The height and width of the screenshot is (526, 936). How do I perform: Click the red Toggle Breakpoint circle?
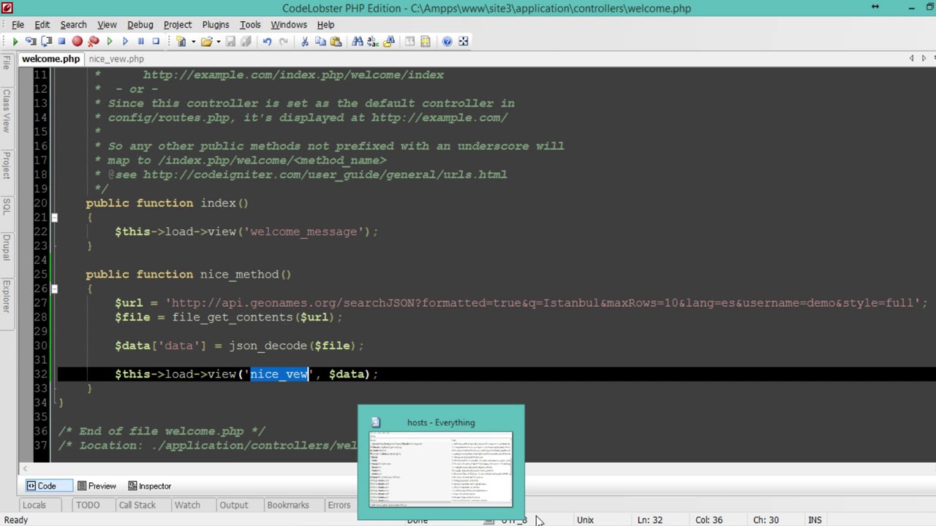click(77, 42)
